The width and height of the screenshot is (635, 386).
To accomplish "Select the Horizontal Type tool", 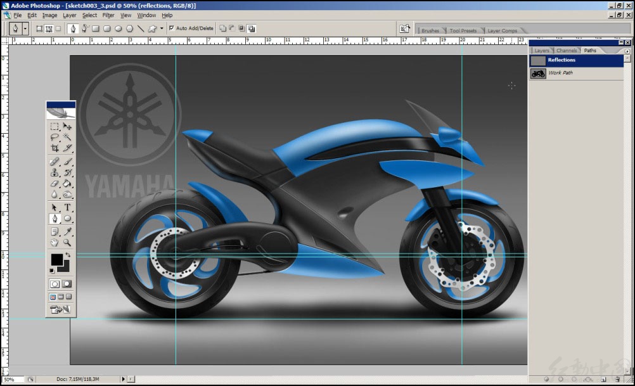I will pyautogui.click(x=67, y=207).
